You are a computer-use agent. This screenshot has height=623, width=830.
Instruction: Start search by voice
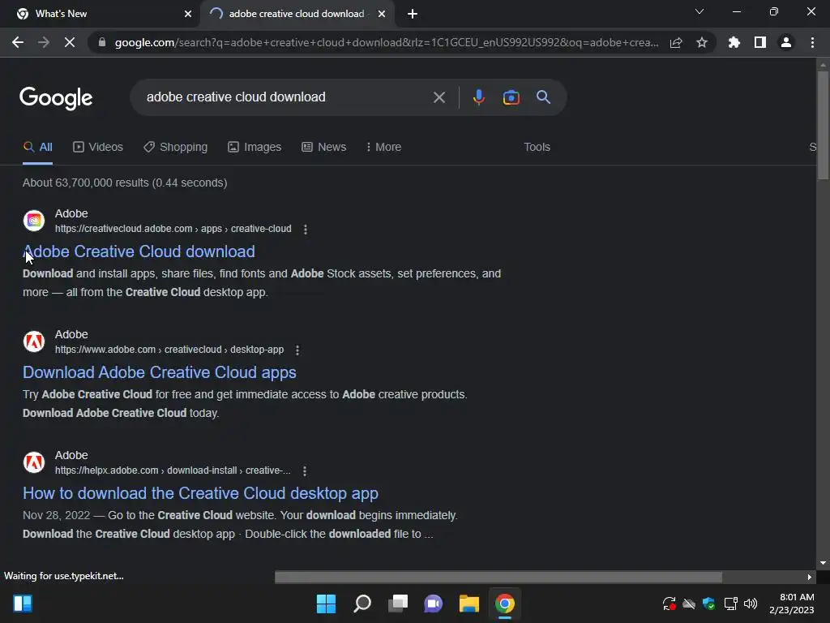[x=478, y=97]
